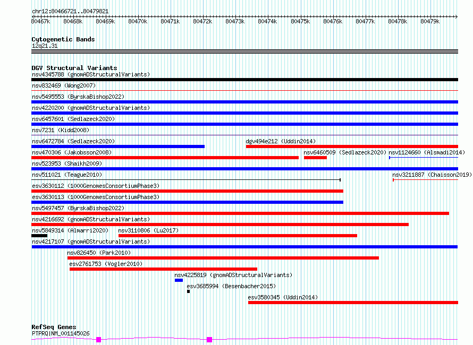Click the nsv832469 (Wong2007) label
473x345 pixels.
tap(64, 85)
